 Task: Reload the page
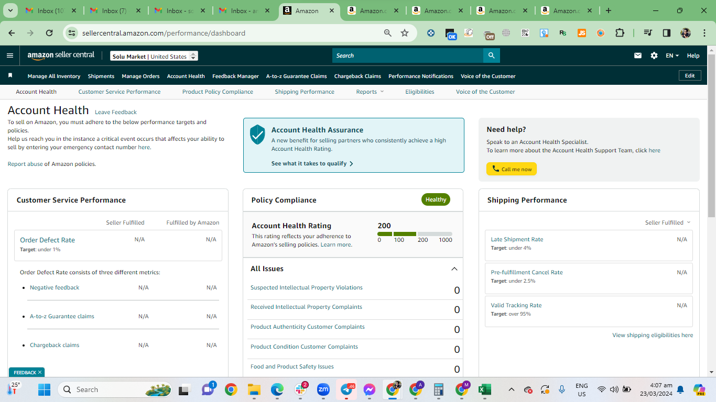coord(49,33)
